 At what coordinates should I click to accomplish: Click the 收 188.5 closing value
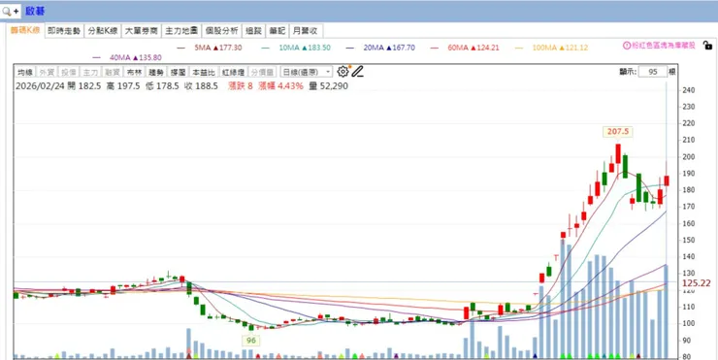201,86
